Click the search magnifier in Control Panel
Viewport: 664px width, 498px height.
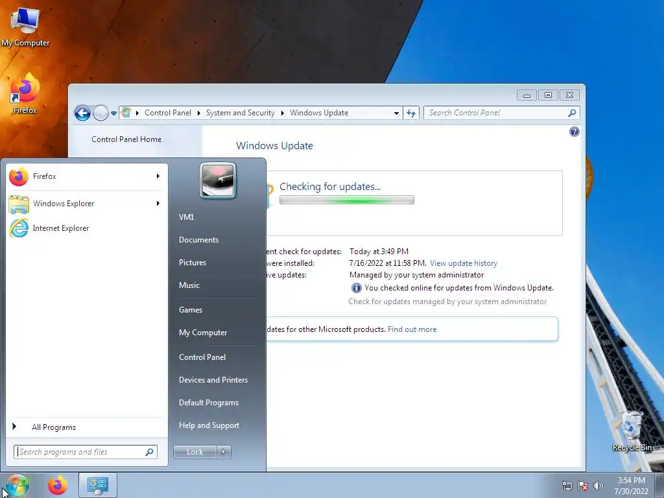coord(572,113)
